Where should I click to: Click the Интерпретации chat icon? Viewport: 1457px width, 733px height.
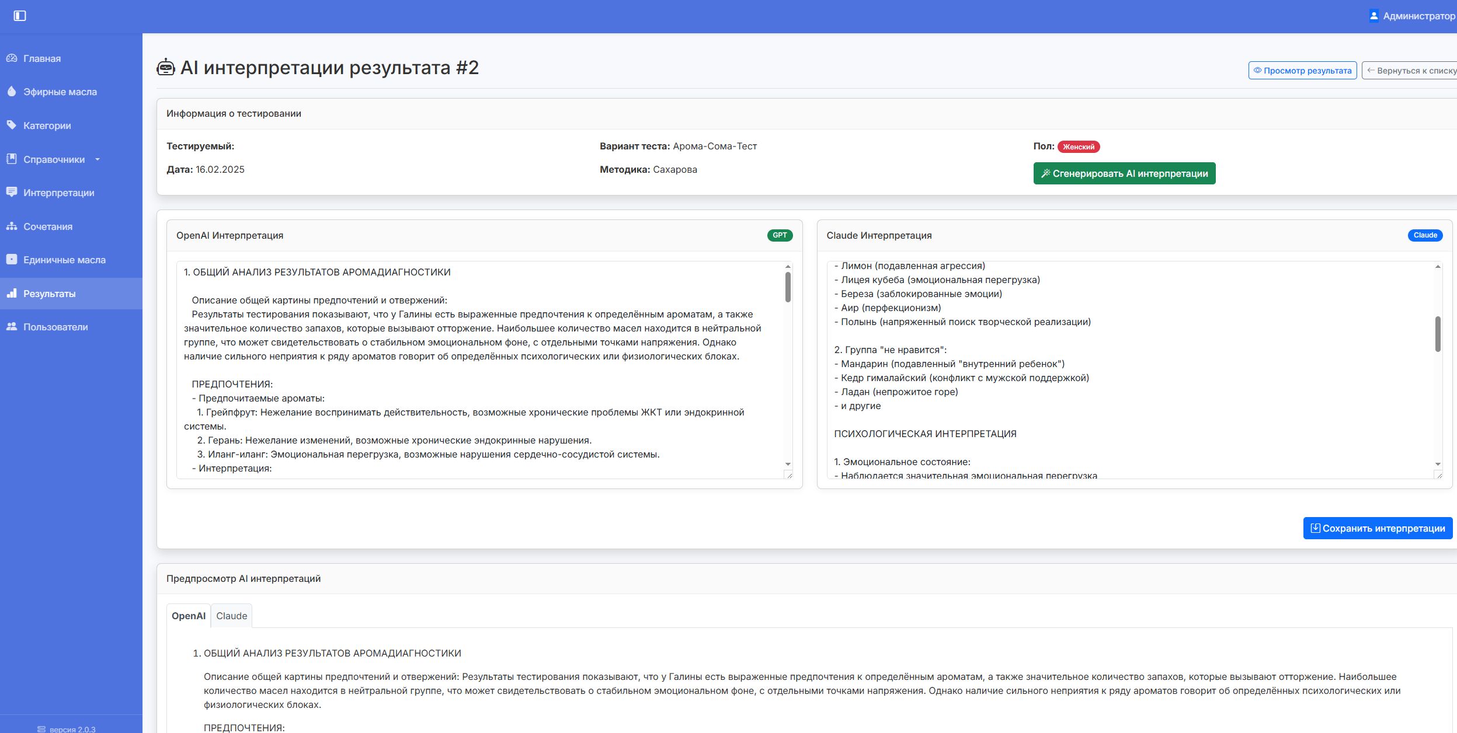point(12,193)
